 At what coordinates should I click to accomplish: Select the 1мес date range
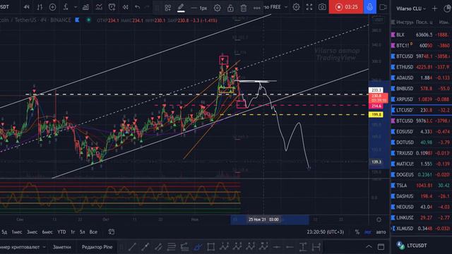[17, 232]
